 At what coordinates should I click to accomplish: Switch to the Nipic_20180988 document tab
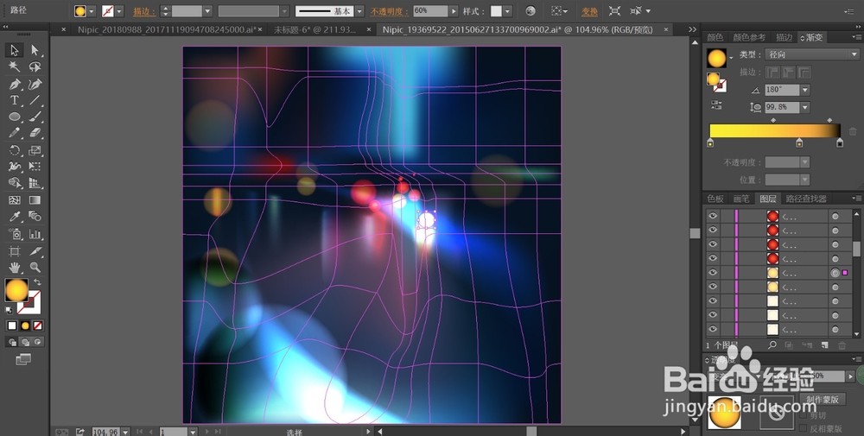point(167,29)
